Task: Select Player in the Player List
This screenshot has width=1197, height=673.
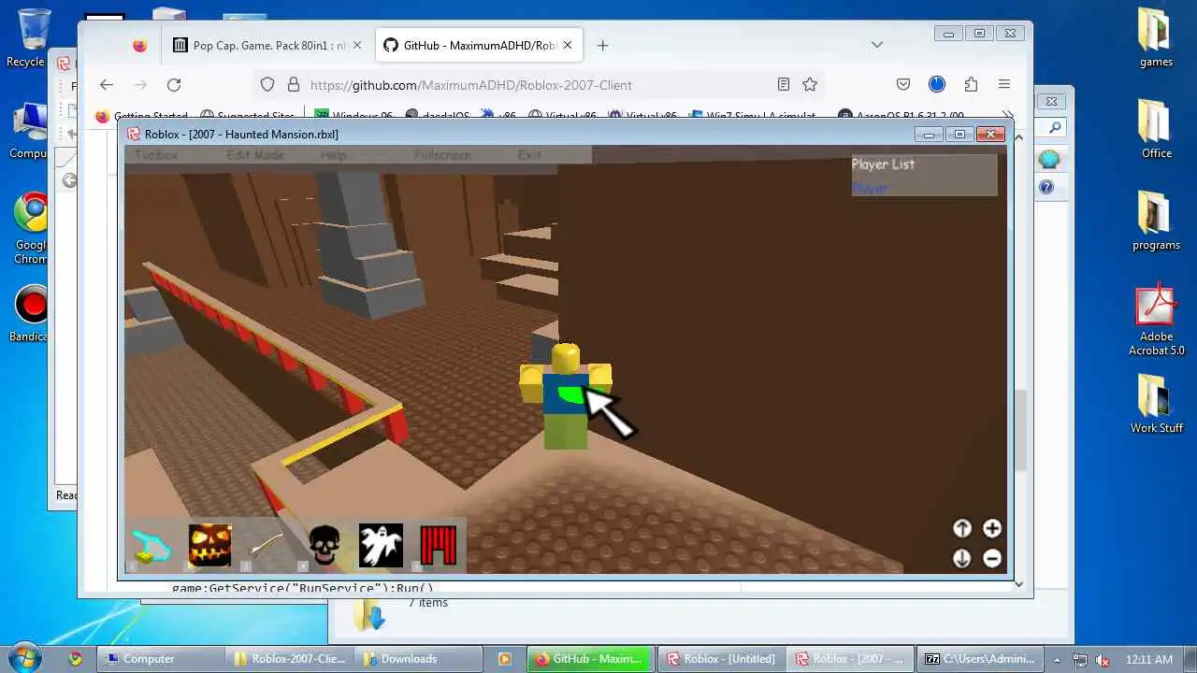Action: (x=870, y=188)
